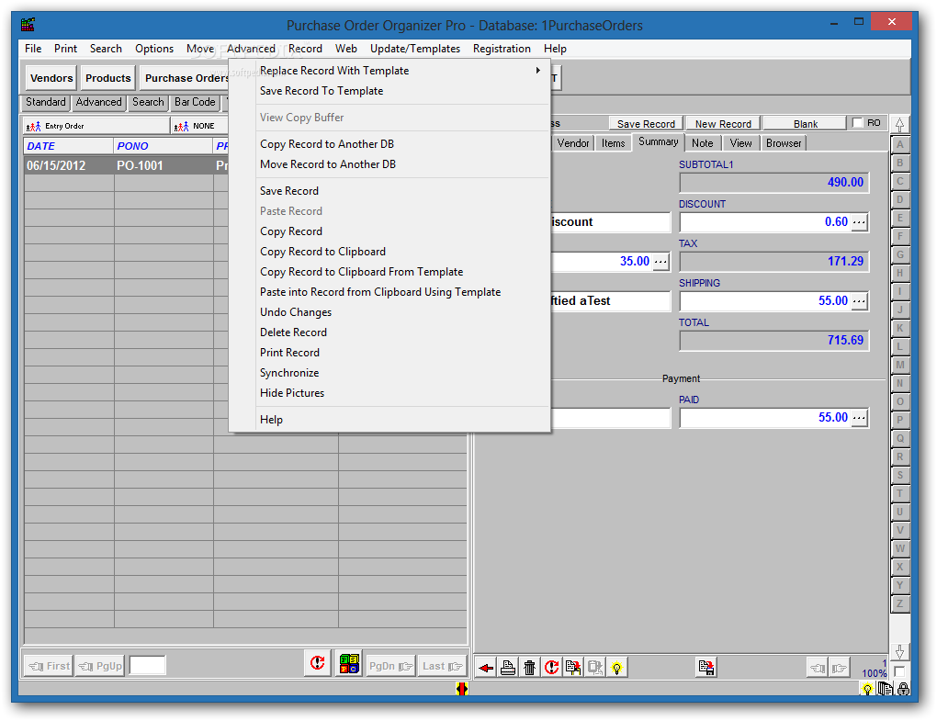Image resolution: width=937 pixels, height=721 pixels.
Task: Click the Products button
Action: tap(107, 78)
